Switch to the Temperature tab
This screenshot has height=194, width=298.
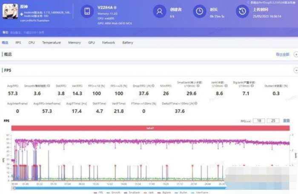point(51,43)
